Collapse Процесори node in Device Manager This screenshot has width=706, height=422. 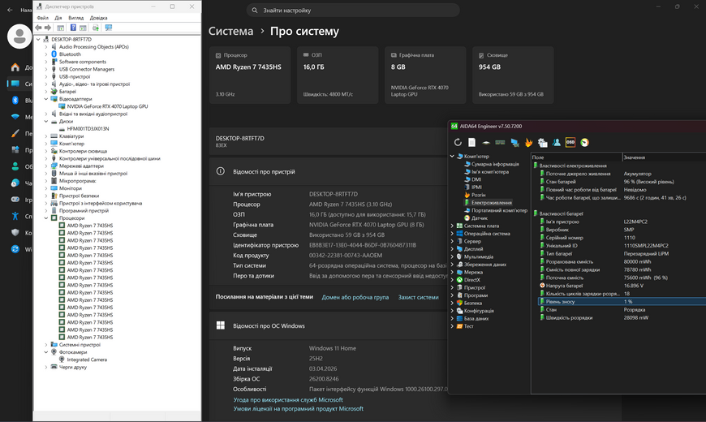pos(46,218)
